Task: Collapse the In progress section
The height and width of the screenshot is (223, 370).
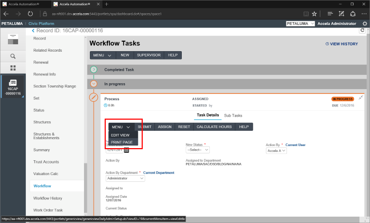Action: (x=94, y=83)
